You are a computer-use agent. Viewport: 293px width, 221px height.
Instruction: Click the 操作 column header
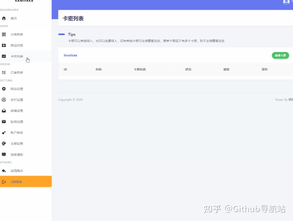[x=265, y=69]
